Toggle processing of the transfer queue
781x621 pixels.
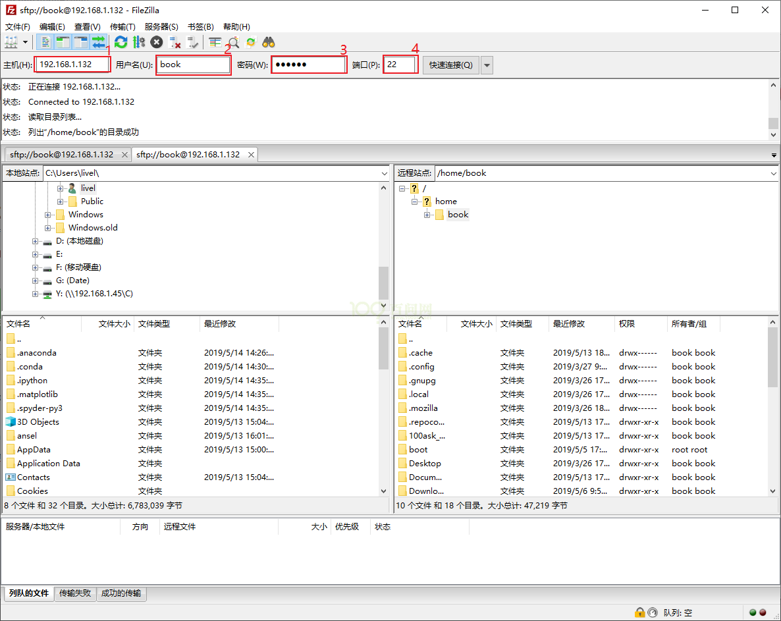[139, 42]
